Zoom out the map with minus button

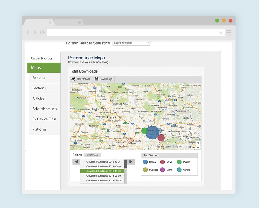point(198,147)
